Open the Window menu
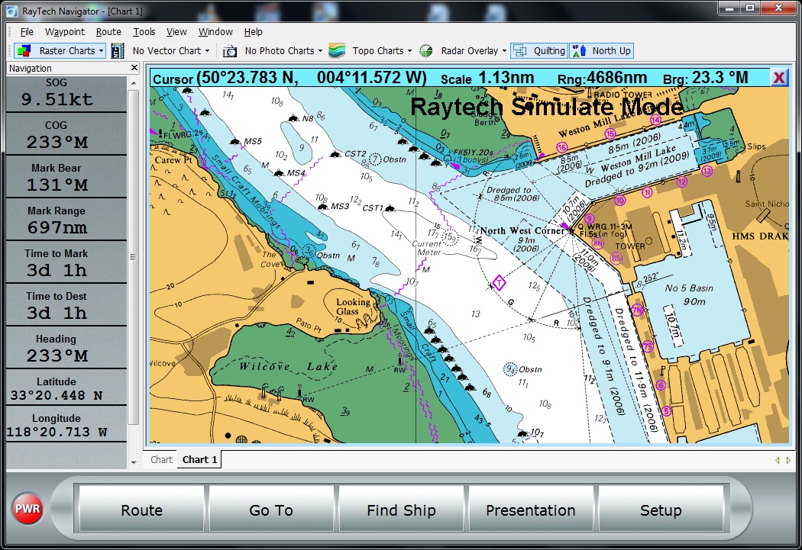The width and height of the screenshot is (802, 550). click(215, 32)
